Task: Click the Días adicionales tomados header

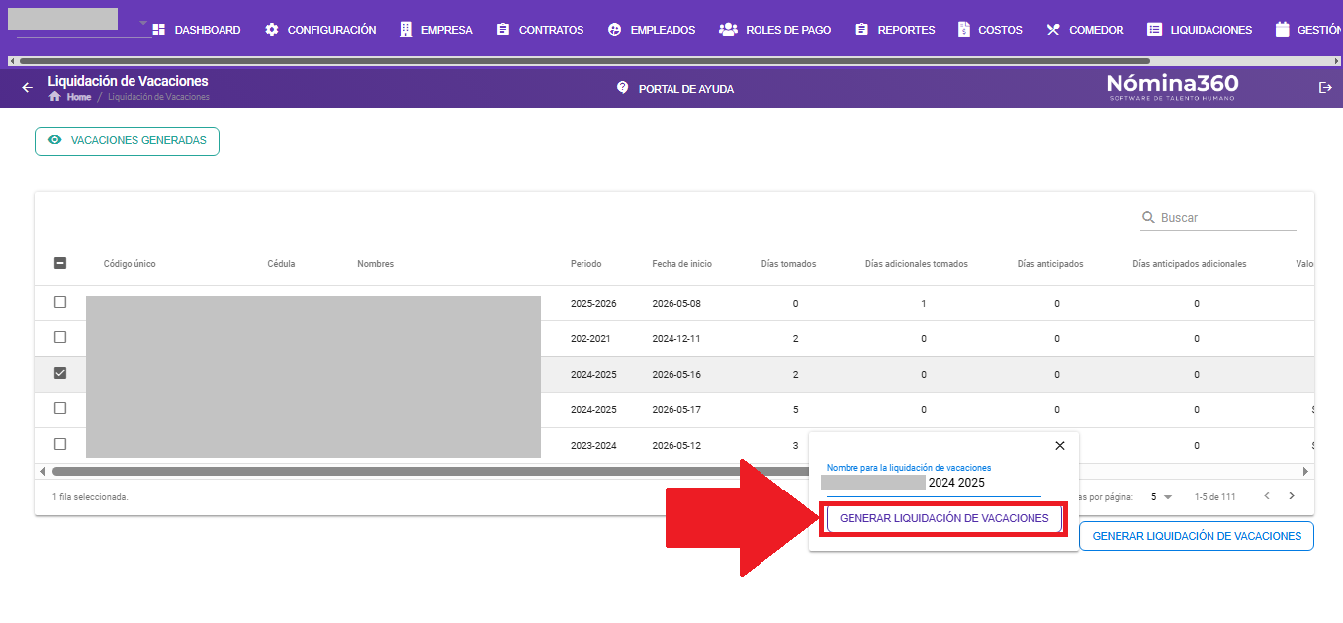Action: (x=916, y=264)
